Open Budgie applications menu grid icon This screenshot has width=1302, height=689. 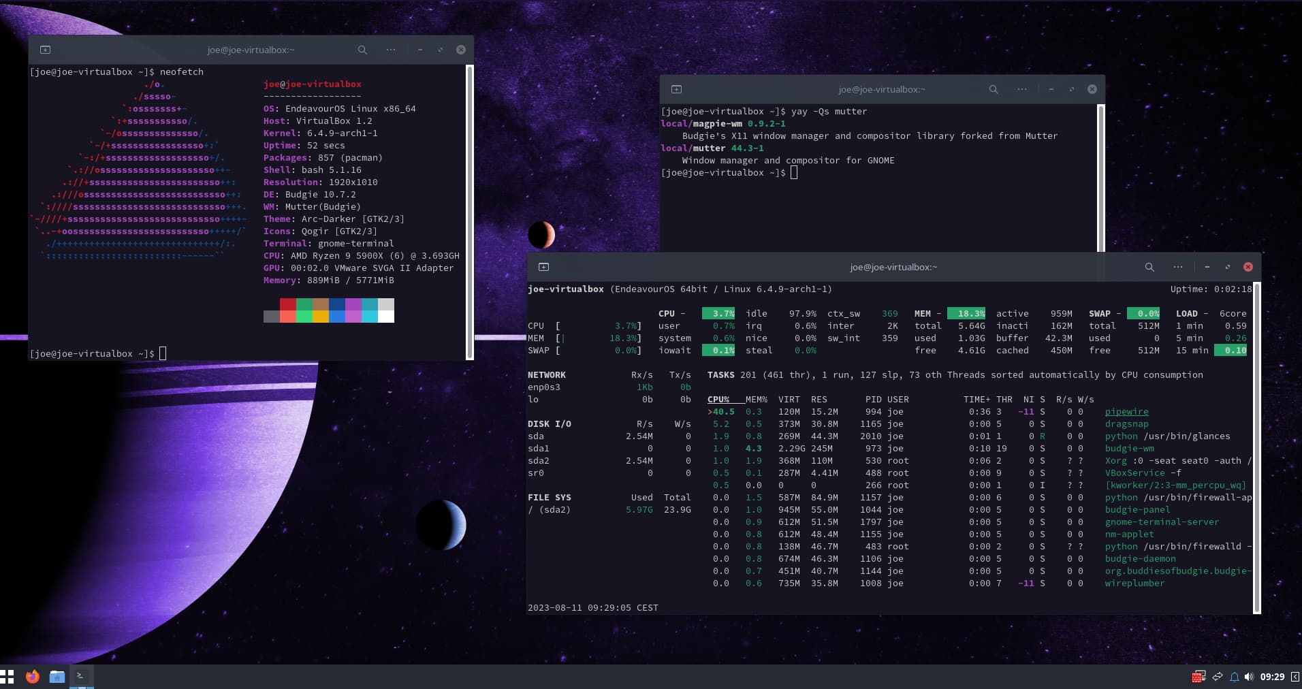click(x=7, y=677)
